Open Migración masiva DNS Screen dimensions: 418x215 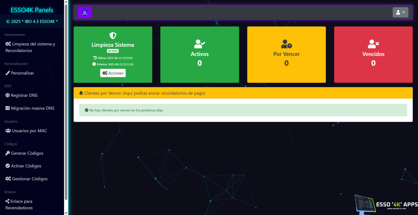(32, 108)
